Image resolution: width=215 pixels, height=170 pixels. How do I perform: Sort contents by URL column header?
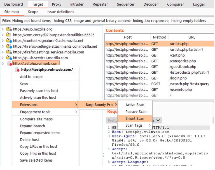point(191,37)
